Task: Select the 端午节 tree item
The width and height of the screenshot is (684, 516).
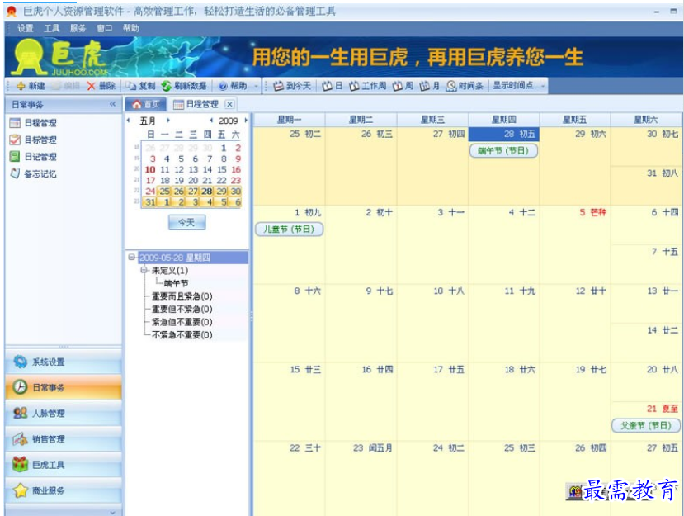Action: point(176,283)
